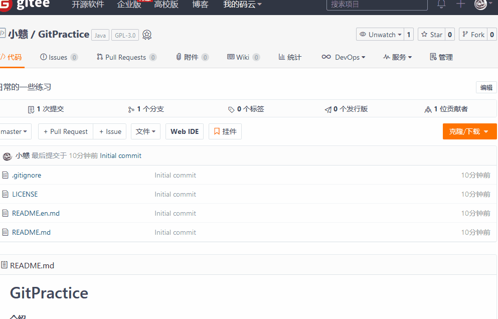The height and width of the screenshot is (319, 498).
Task: Expand the 我的码云 menu
Action: (242, 5)
